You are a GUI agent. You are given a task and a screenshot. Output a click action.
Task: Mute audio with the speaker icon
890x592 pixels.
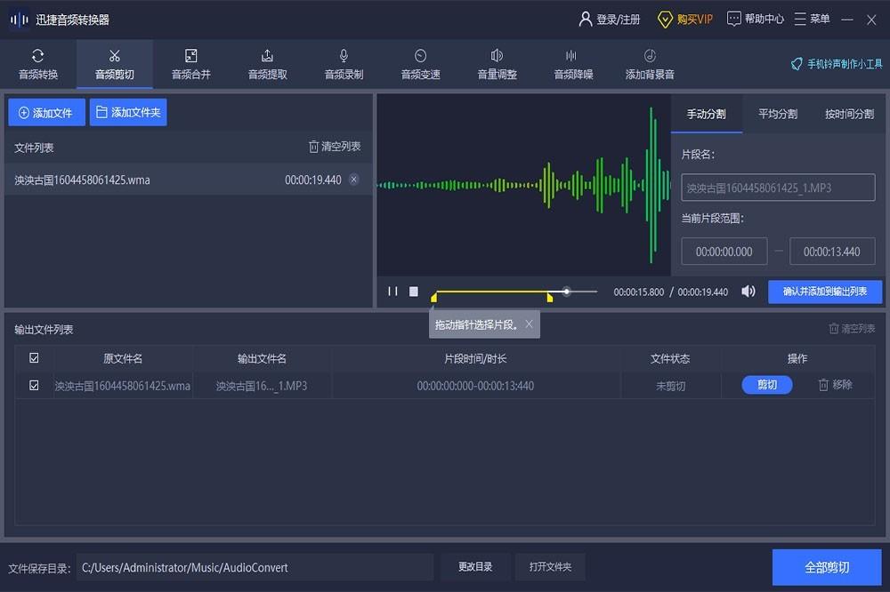748,292
